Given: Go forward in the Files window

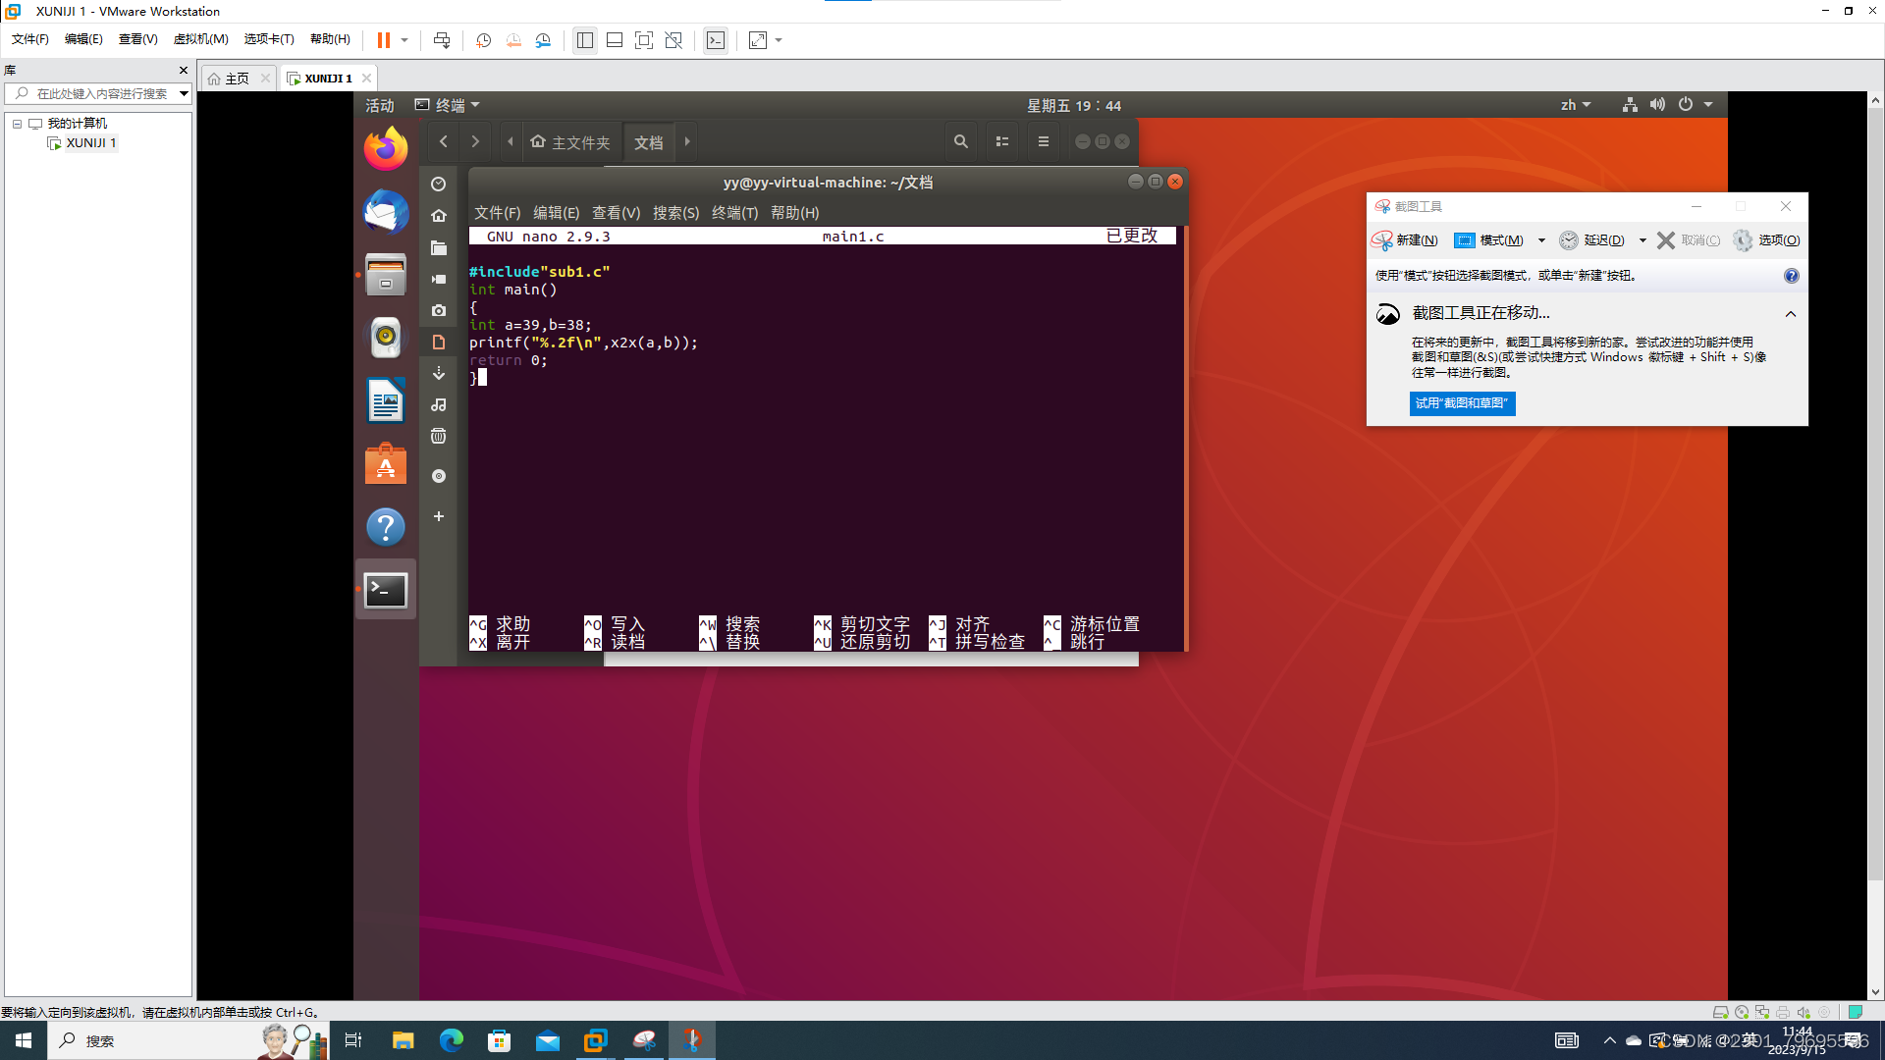Looking at the screenshot, I should [475, 141].
